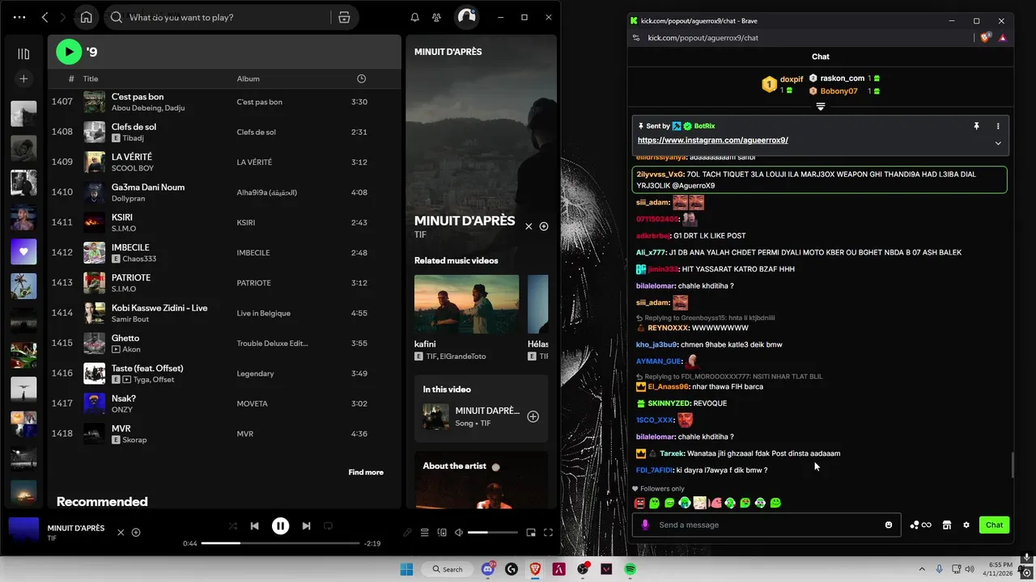1036x582 pixels.
Task: Open the Spotify miniplayer
Action: point(531,533)
